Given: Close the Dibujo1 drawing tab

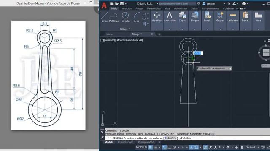Looking at the screenshot, I should coord(152,34).
